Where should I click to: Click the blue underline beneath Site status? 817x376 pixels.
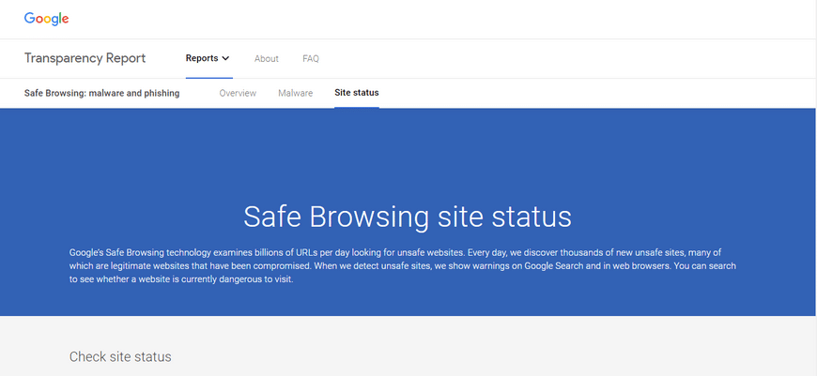pos(357,107)
